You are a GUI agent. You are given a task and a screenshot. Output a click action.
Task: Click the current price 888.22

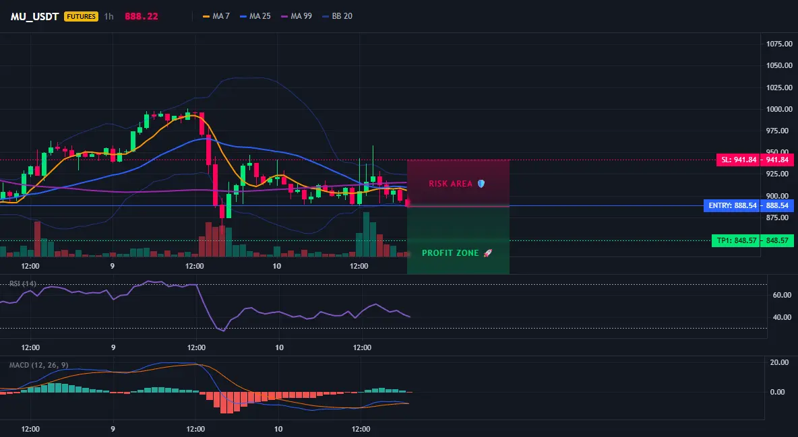pos(142,16)
